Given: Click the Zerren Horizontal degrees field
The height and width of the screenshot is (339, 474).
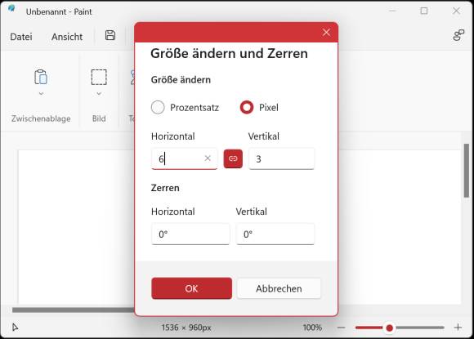Looking at the screenshot, I should (190, 234).
